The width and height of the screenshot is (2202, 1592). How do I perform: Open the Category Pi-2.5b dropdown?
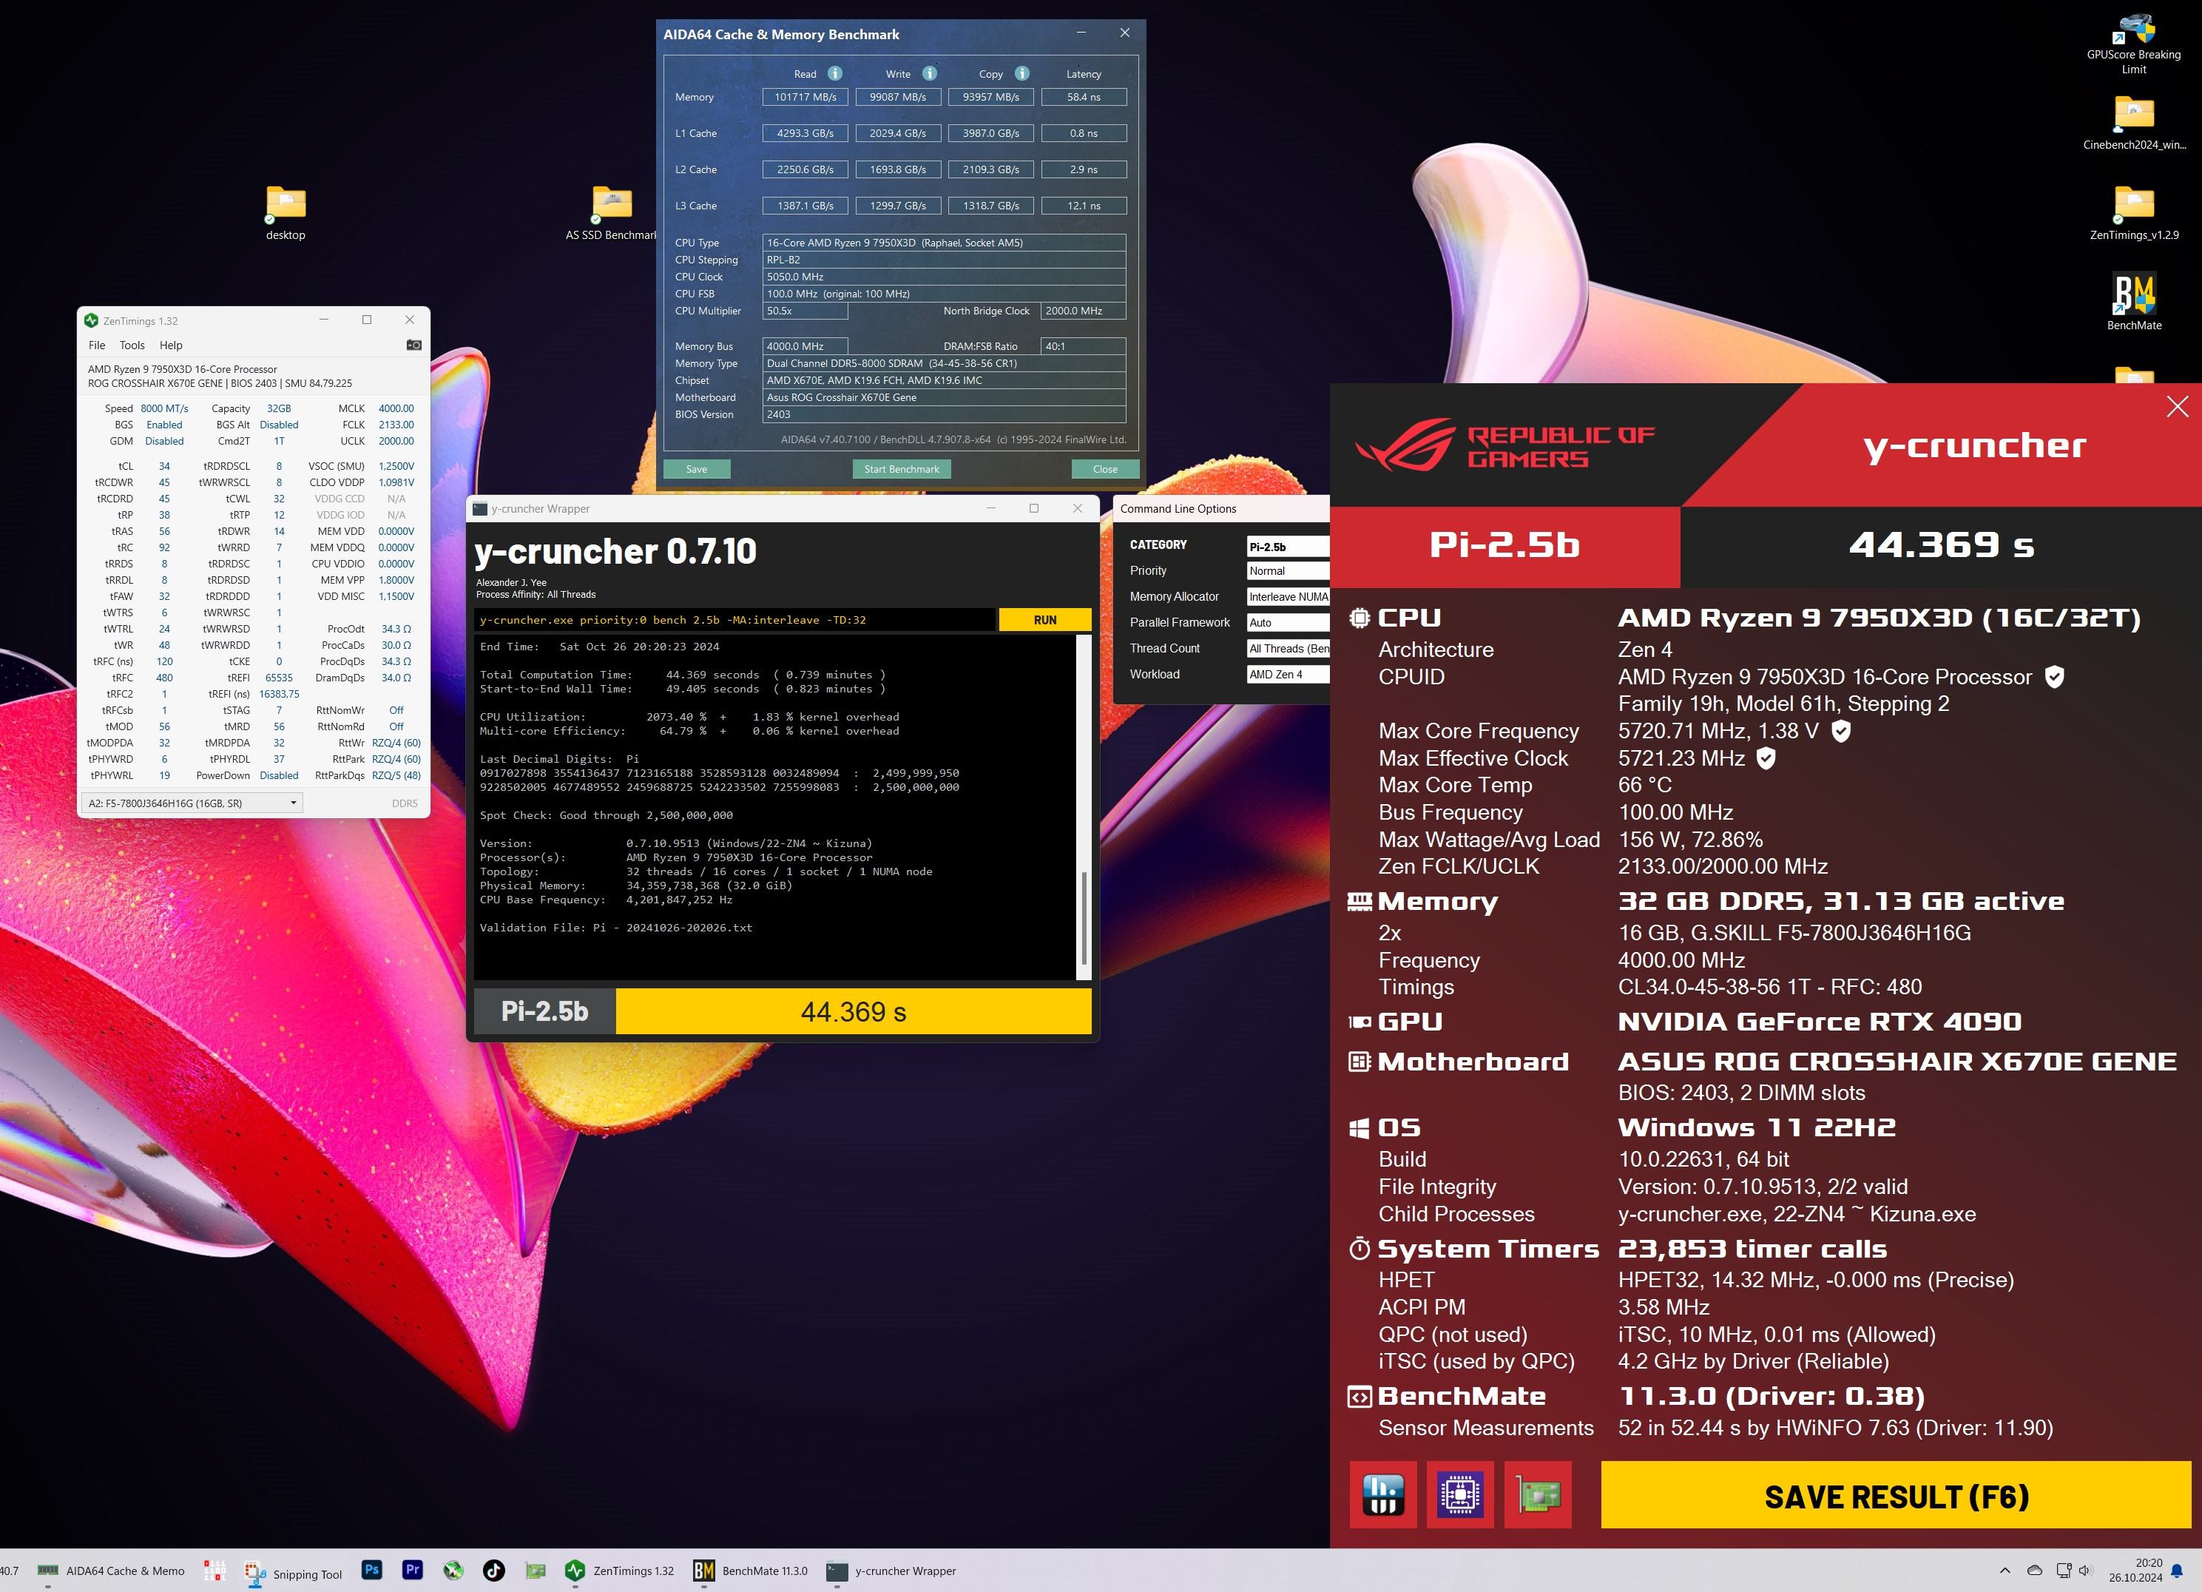coord(1288,547)
